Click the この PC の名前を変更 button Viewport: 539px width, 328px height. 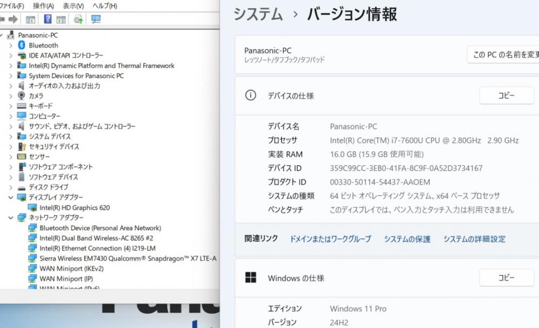[x=503, y=54]
